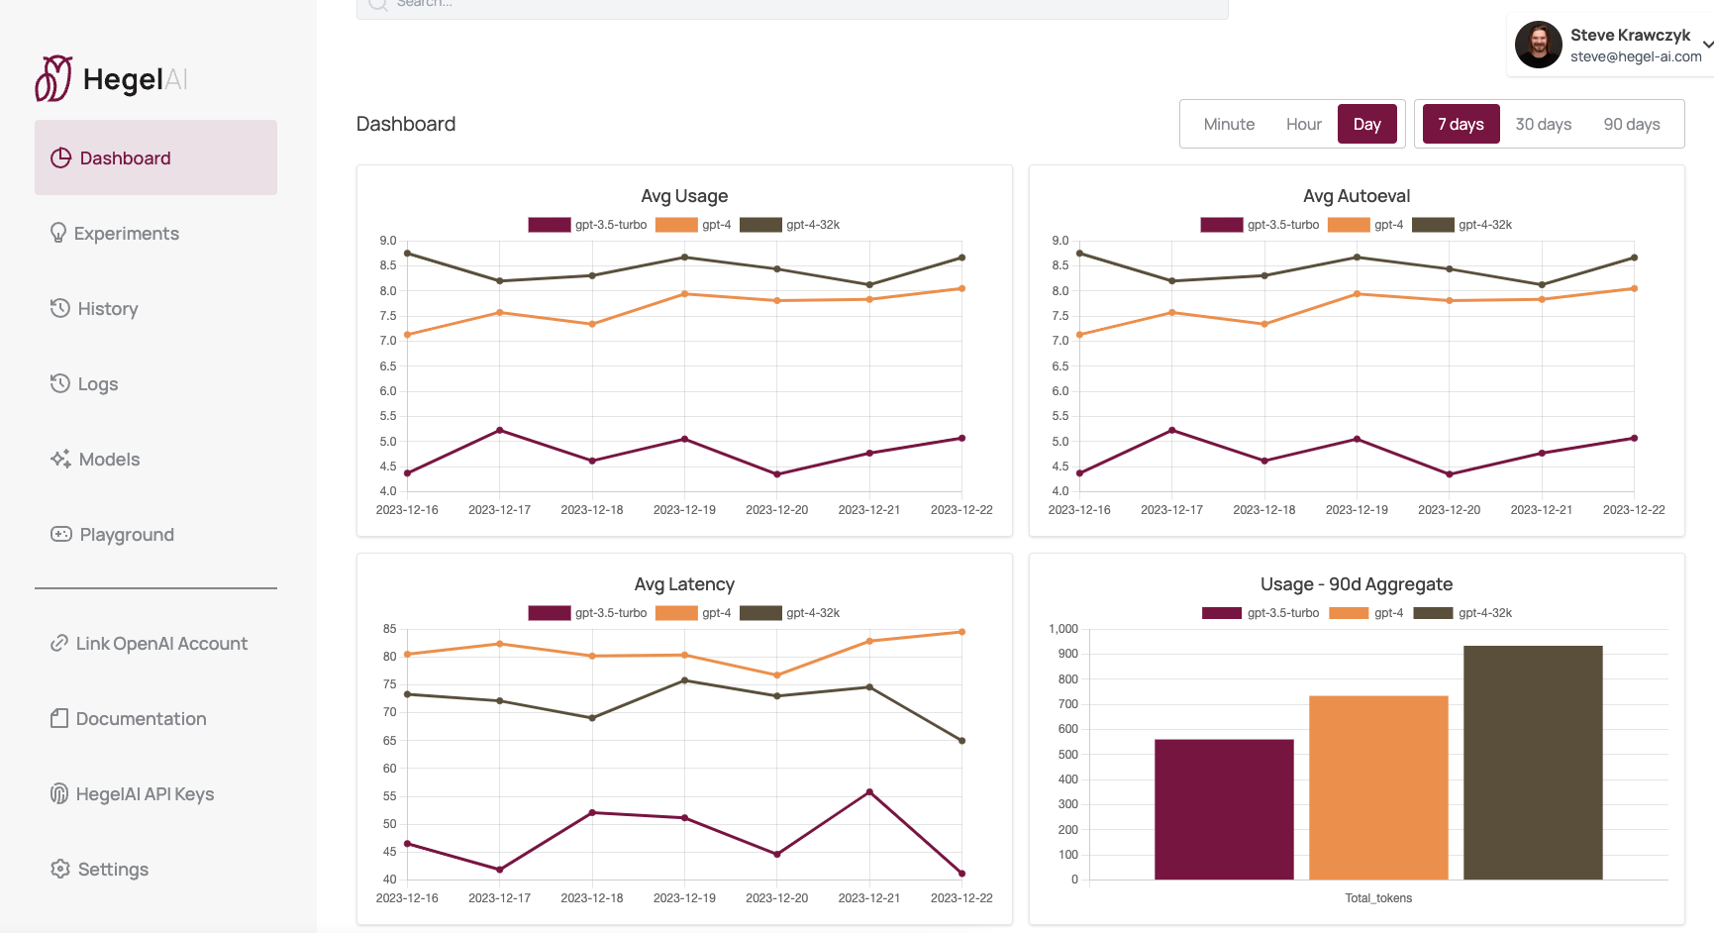
Task: Click the Dashboard page heading
Action: [x=406, y=124]
